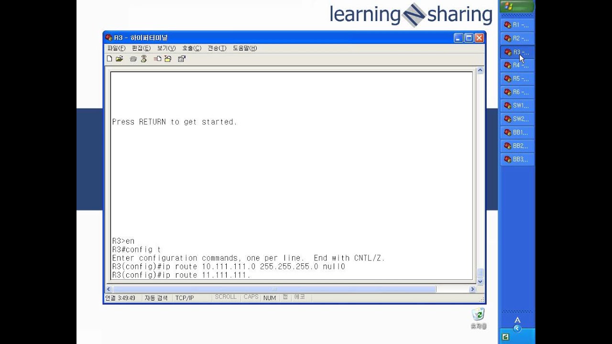Screen dimensions: 612x344
Task: Switch to BB2 taskbar window
Action: point(517,146)
